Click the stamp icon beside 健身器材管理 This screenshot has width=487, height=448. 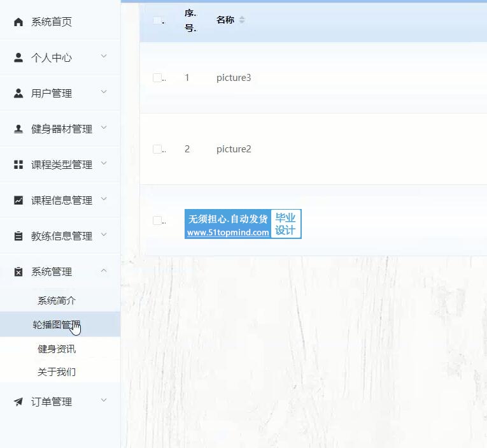[x=18, y=129]
